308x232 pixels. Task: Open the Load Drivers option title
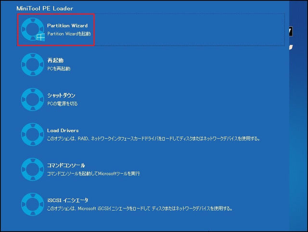click(x=63, y=130)
